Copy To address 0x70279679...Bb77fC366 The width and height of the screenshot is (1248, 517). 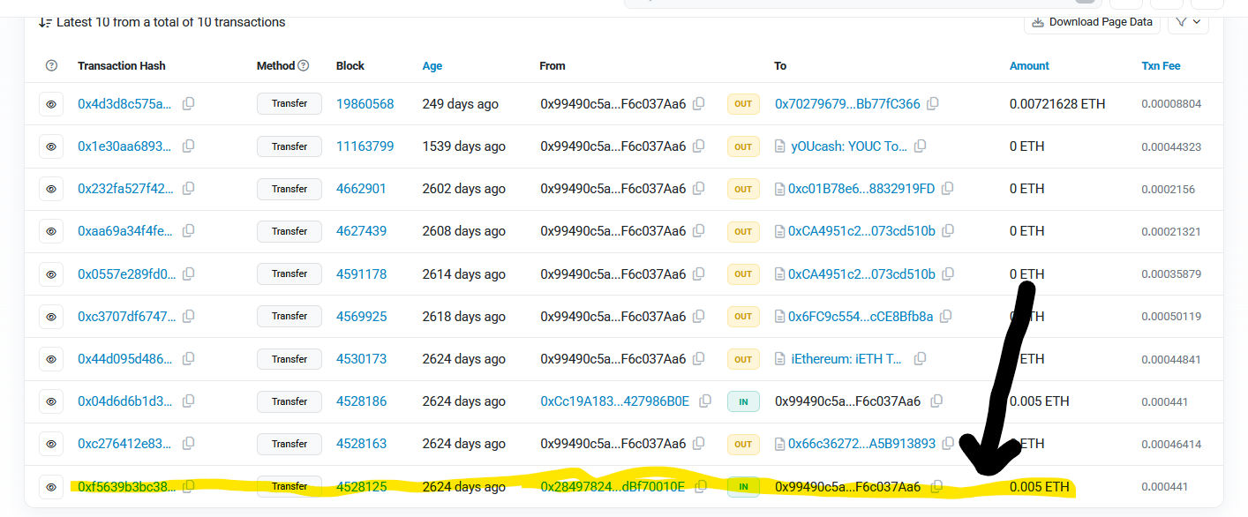(933, 104)
